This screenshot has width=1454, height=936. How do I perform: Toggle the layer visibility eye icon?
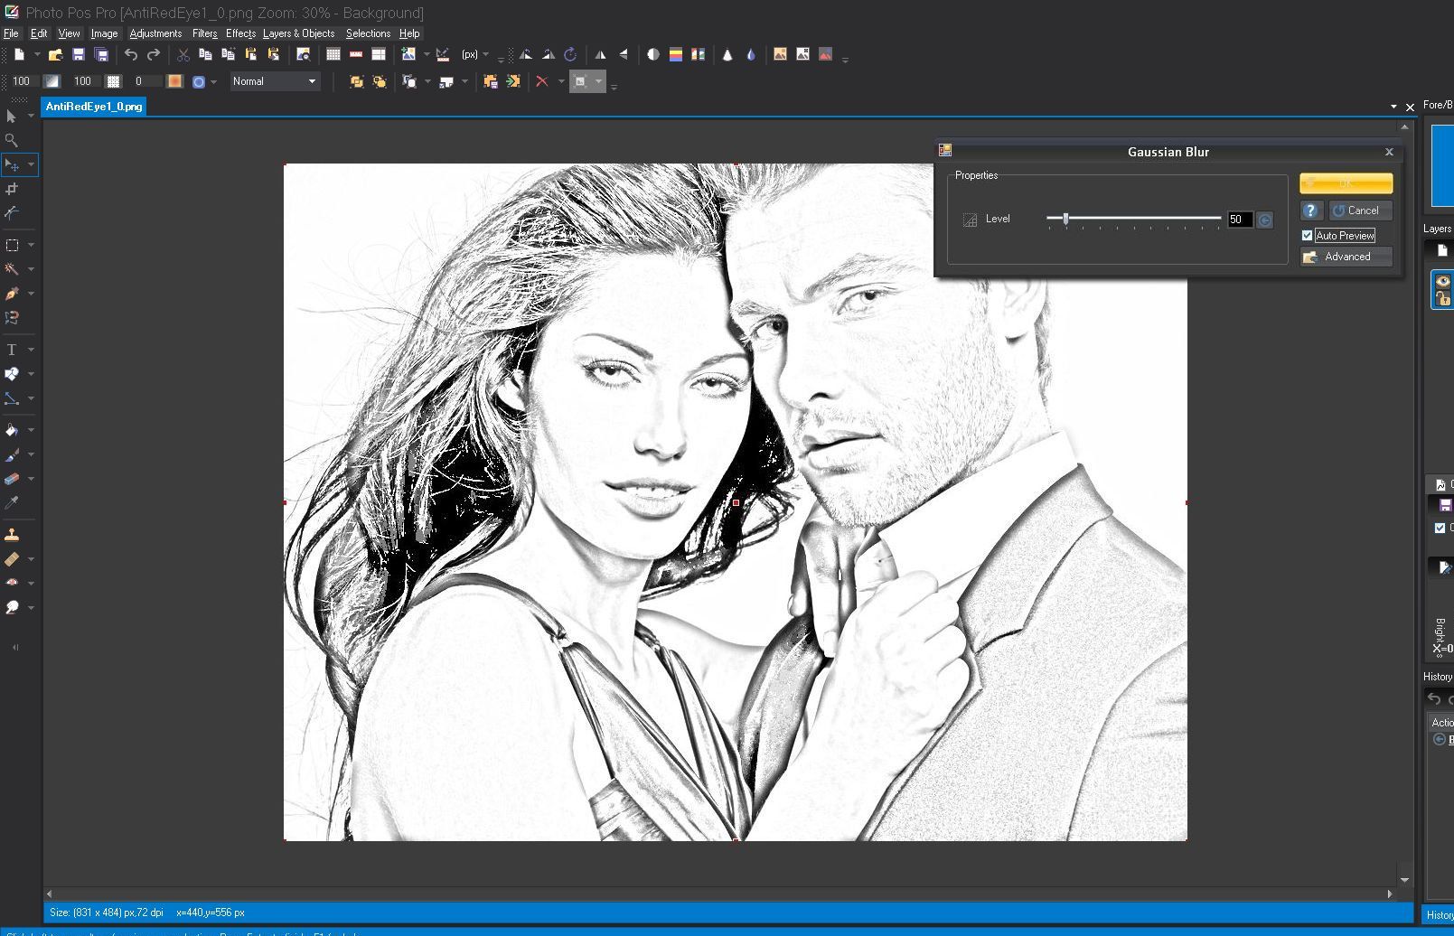pyautogui.click(x=1443, y=282)
